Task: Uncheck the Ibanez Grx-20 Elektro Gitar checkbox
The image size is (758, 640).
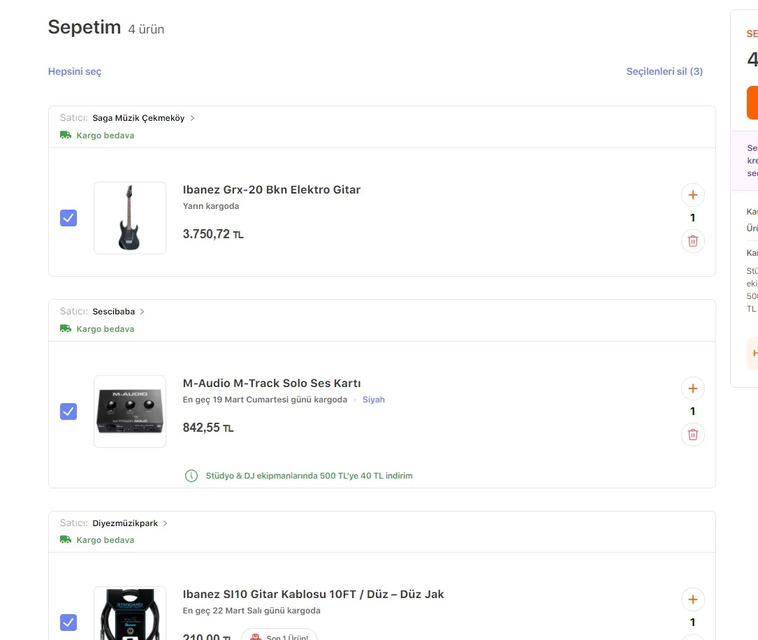Action: pos(68,218)
